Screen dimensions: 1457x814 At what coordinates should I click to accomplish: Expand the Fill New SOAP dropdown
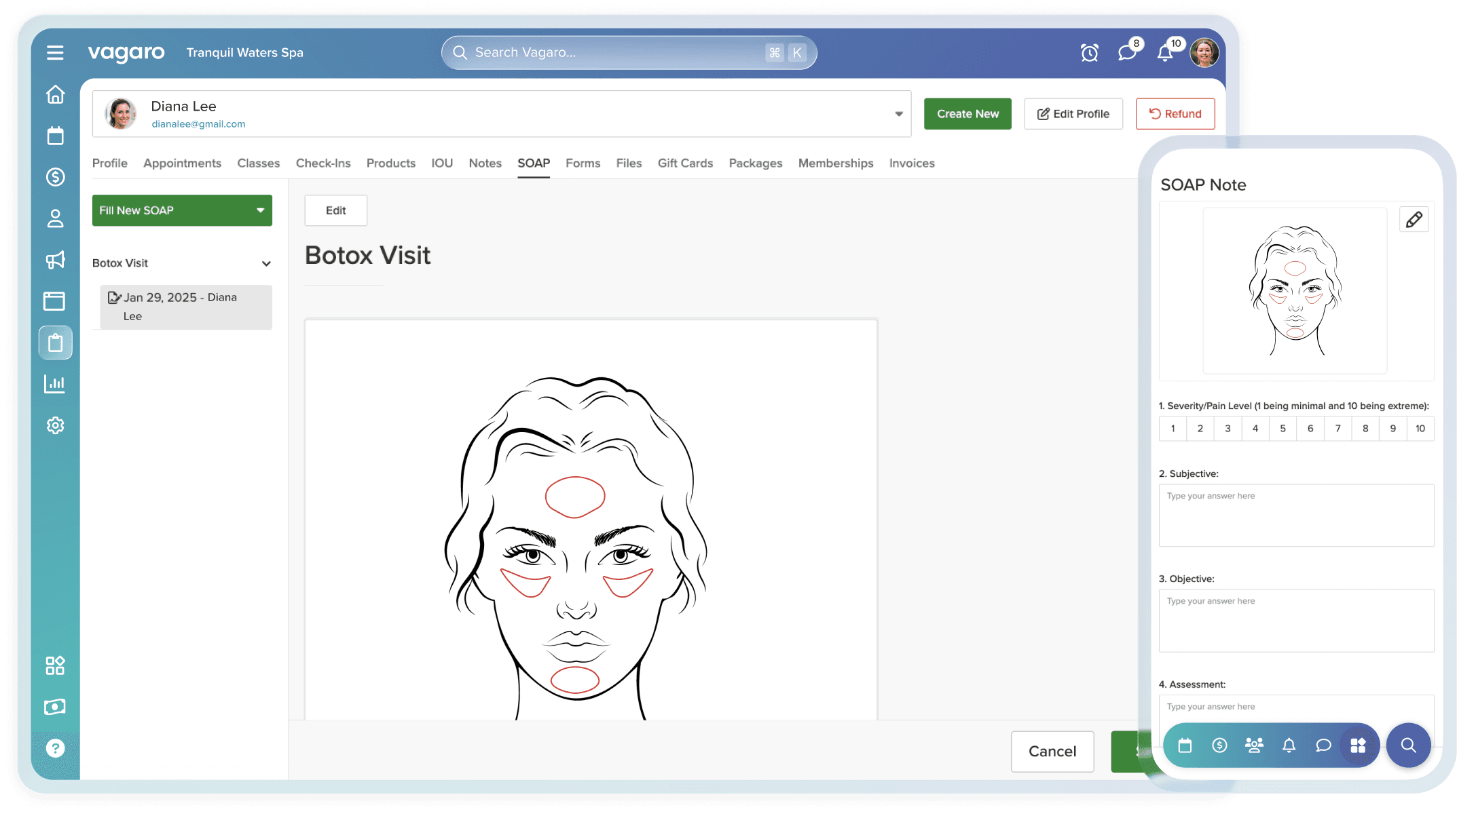point(260,210)
